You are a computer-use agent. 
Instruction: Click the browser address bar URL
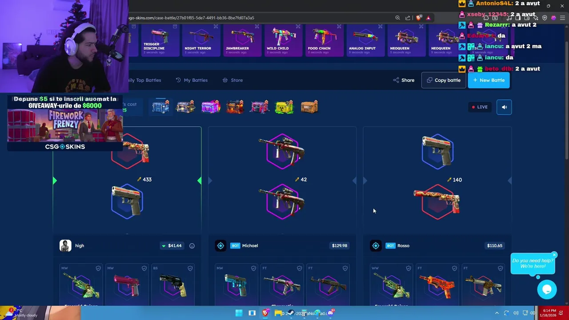click(191, 18)
